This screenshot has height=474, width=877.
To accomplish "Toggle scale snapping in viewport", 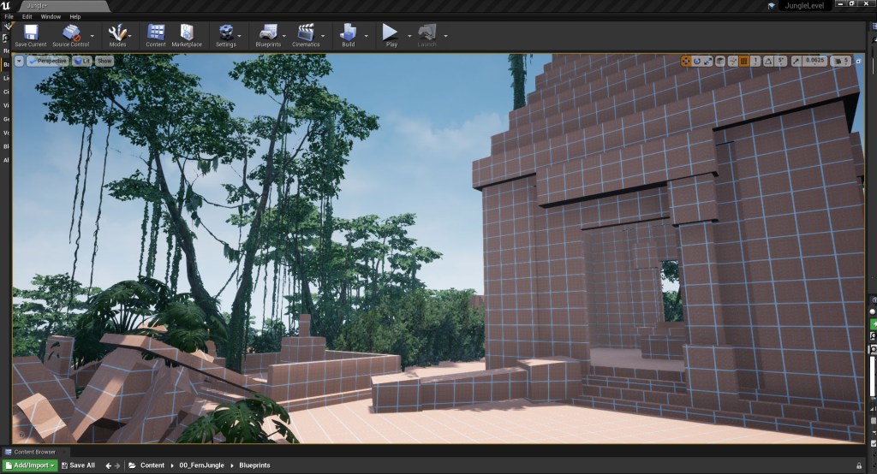I will coord(797,61).
